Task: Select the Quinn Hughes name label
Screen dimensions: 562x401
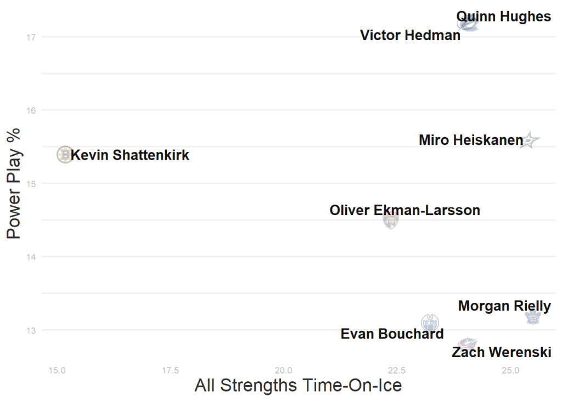Action: [504, 16]
